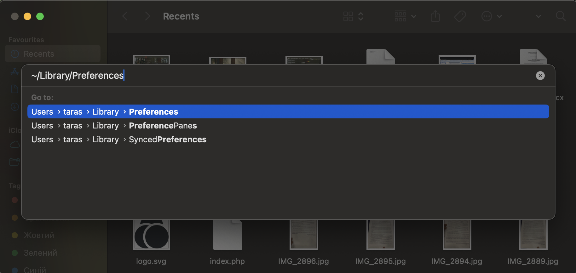Go forward in Finder history
The image size is (576, 273).
[x=147, y=16]
